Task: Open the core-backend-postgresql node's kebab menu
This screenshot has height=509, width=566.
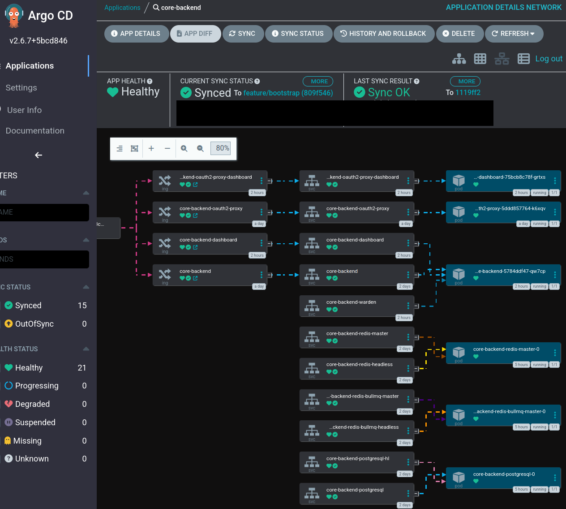Action: click(x=408, y=493)
